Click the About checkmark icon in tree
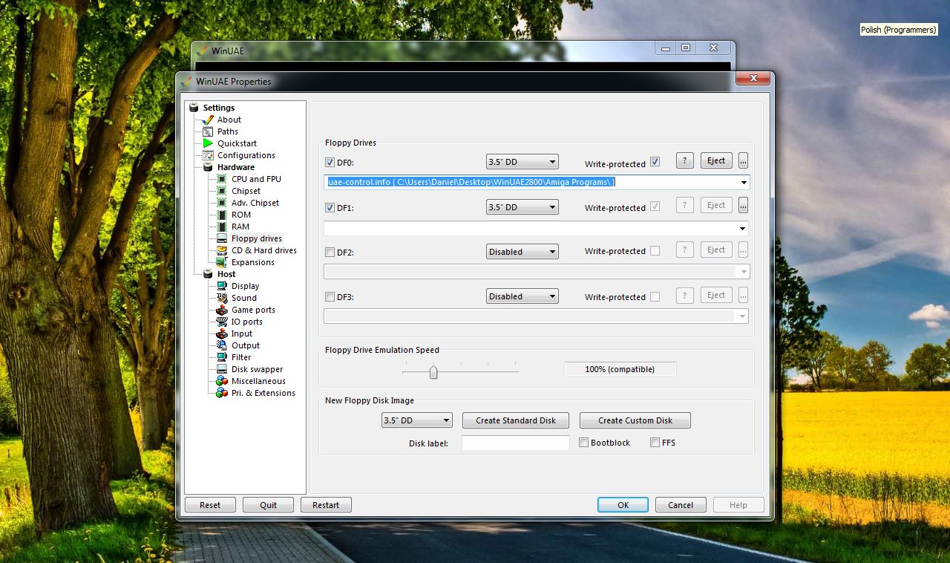This screenshot has height=563, width=950. [208, 120]
